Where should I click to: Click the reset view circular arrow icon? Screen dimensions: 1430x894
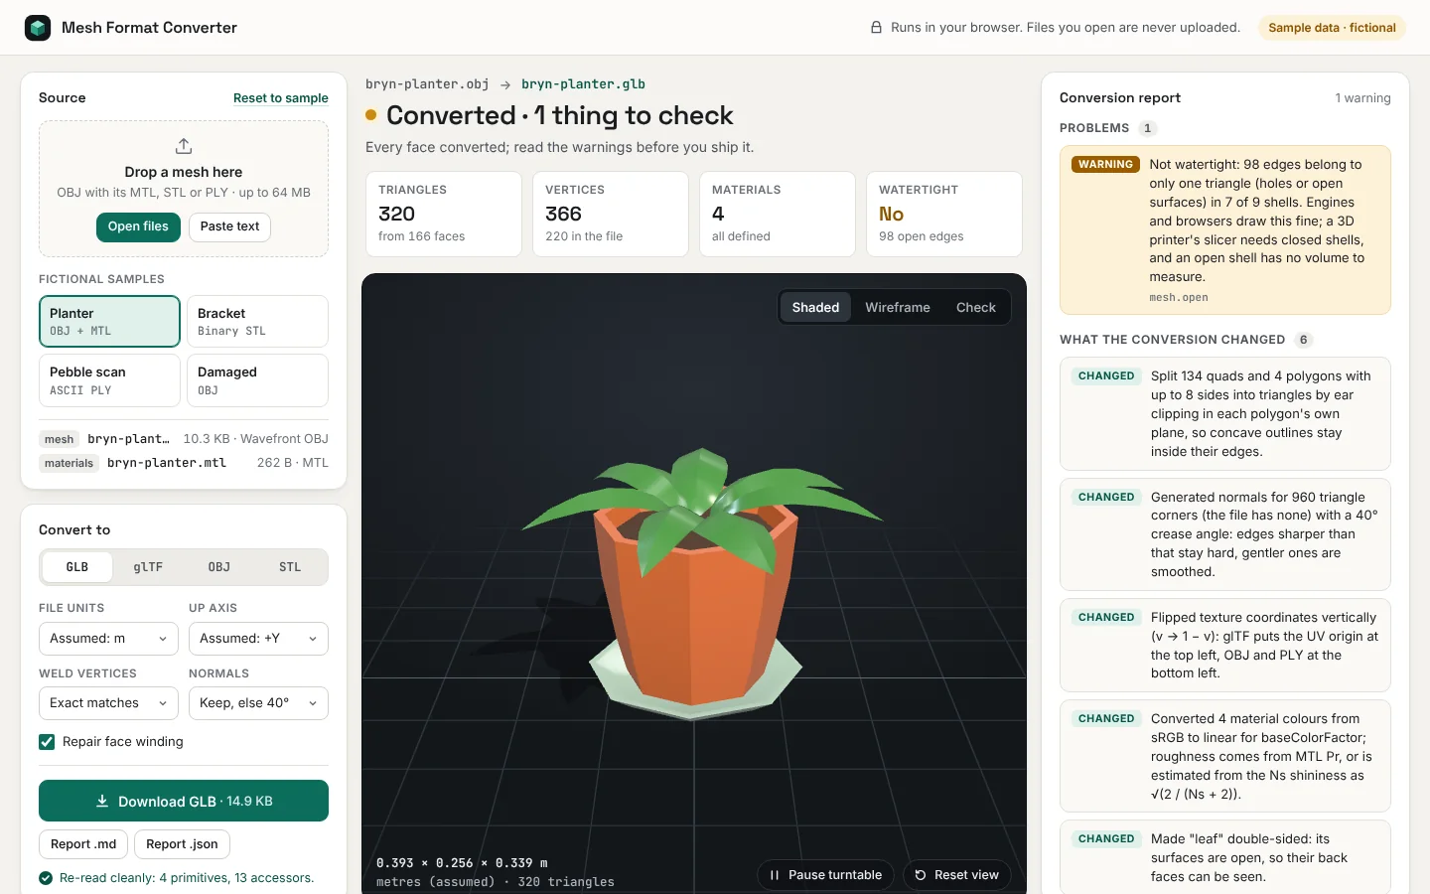pyautogui.click(x=921, y=875)
